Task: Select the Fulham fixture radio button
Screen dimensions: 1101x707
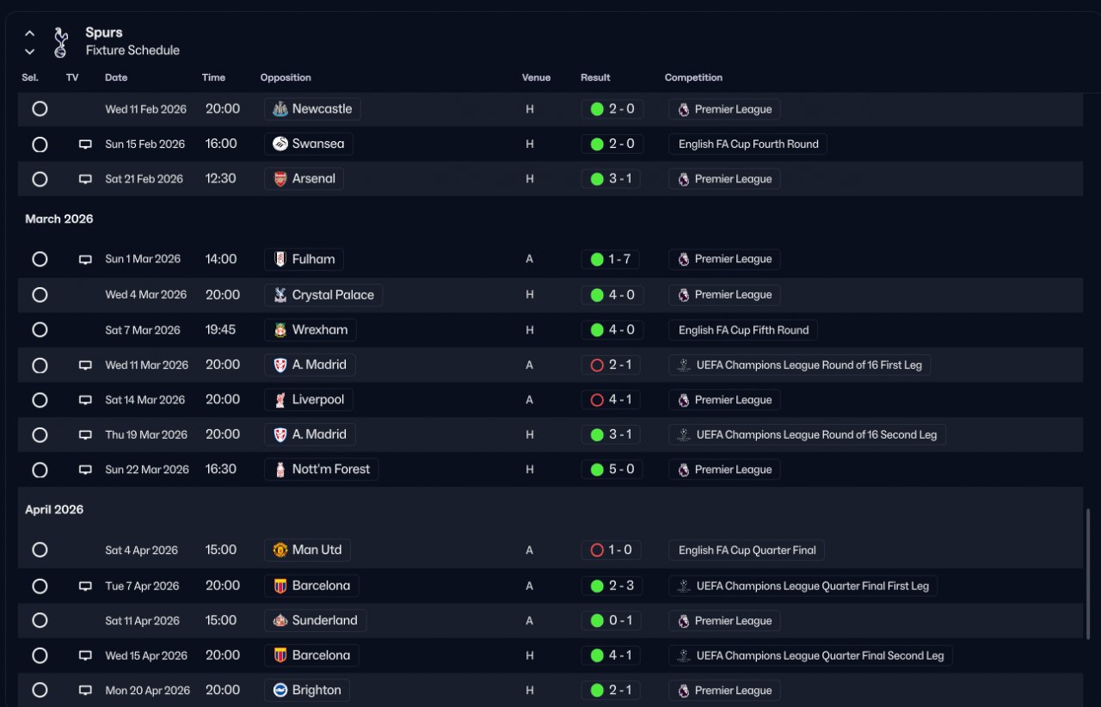Action: pos(40,259)
